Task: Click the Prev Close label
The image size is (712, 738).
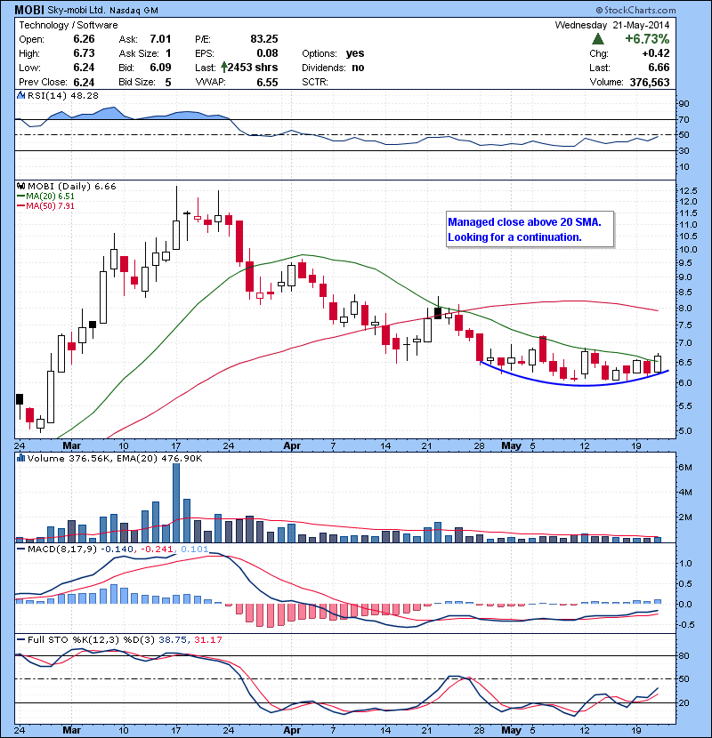Action: [43, 82]
